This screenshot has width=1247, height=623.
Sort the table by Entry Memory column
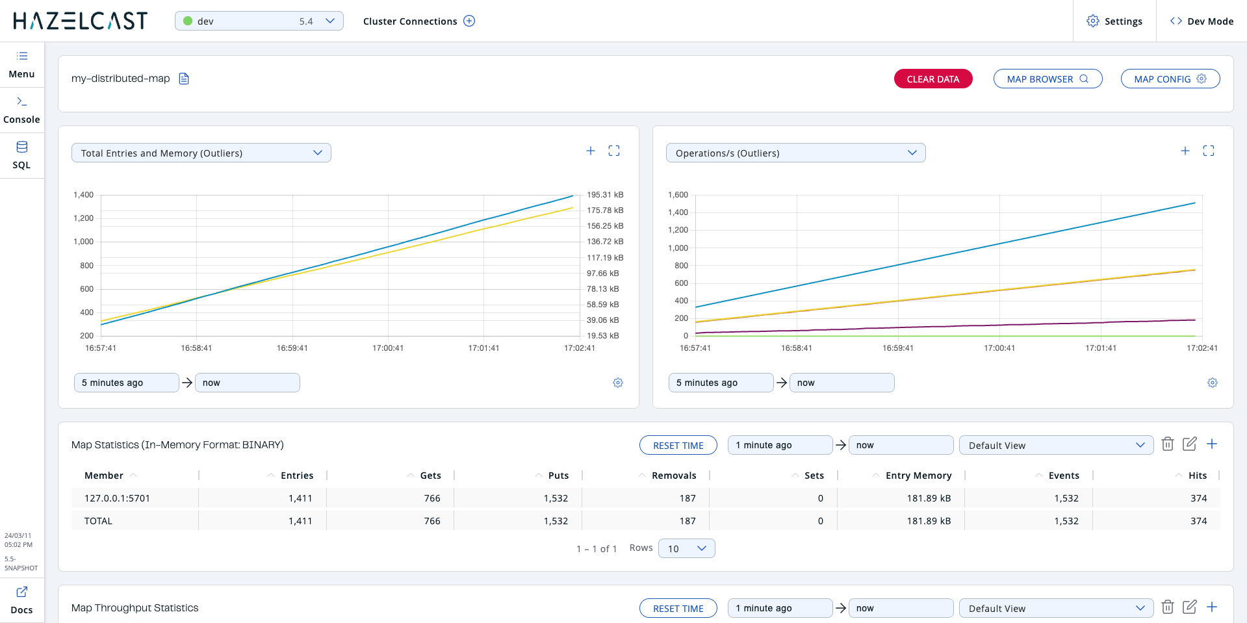pos(918,476)
